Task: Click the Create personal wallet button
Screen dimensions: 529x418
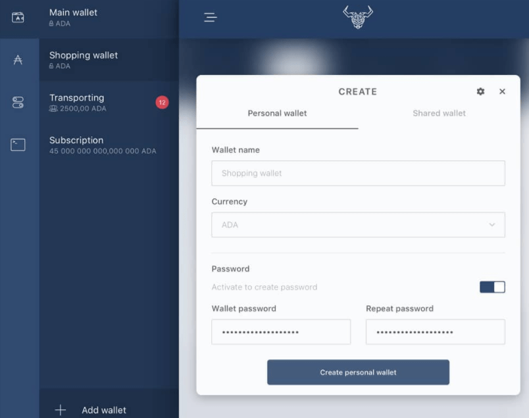Action: tap(358, 372)
